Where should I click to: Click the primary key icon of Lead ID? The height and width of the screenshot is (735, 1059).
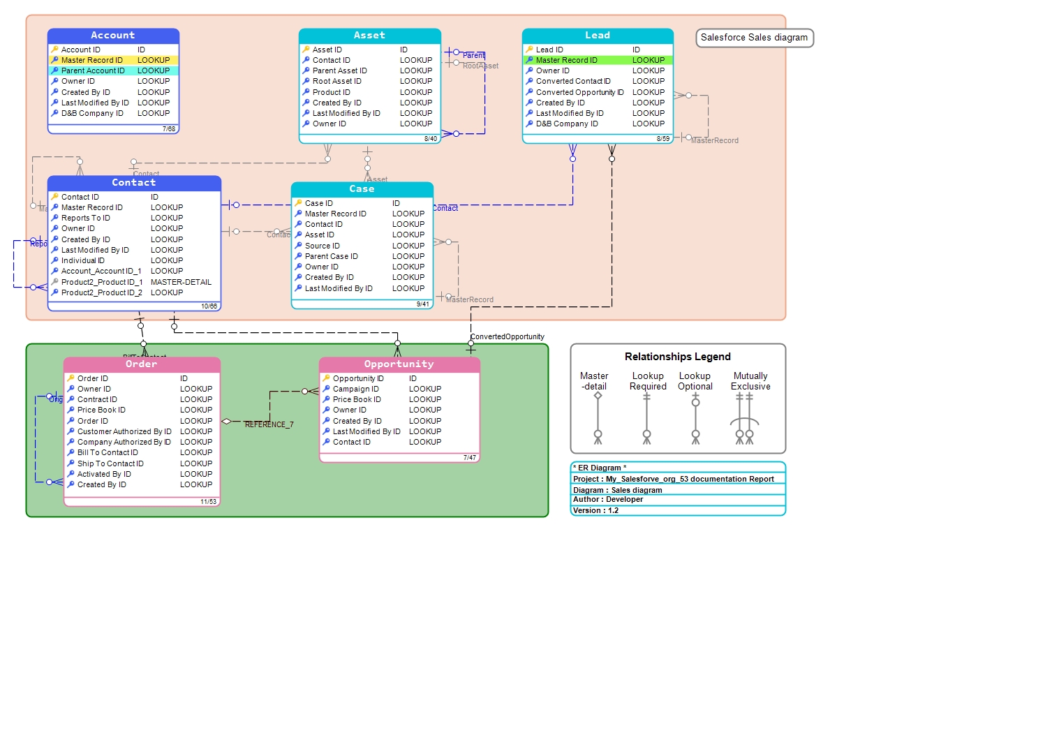point(529,50)
